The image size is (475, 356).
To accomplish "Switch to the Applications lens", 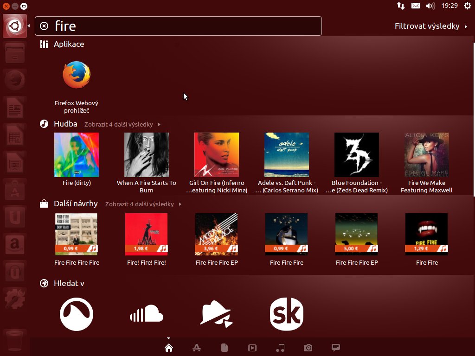I will click(x=196, y=348).
